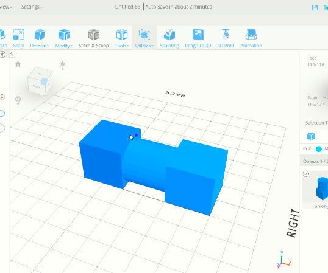Click the blue dumbbell model
Screen dimensions: 328x273
click(154, 167)
